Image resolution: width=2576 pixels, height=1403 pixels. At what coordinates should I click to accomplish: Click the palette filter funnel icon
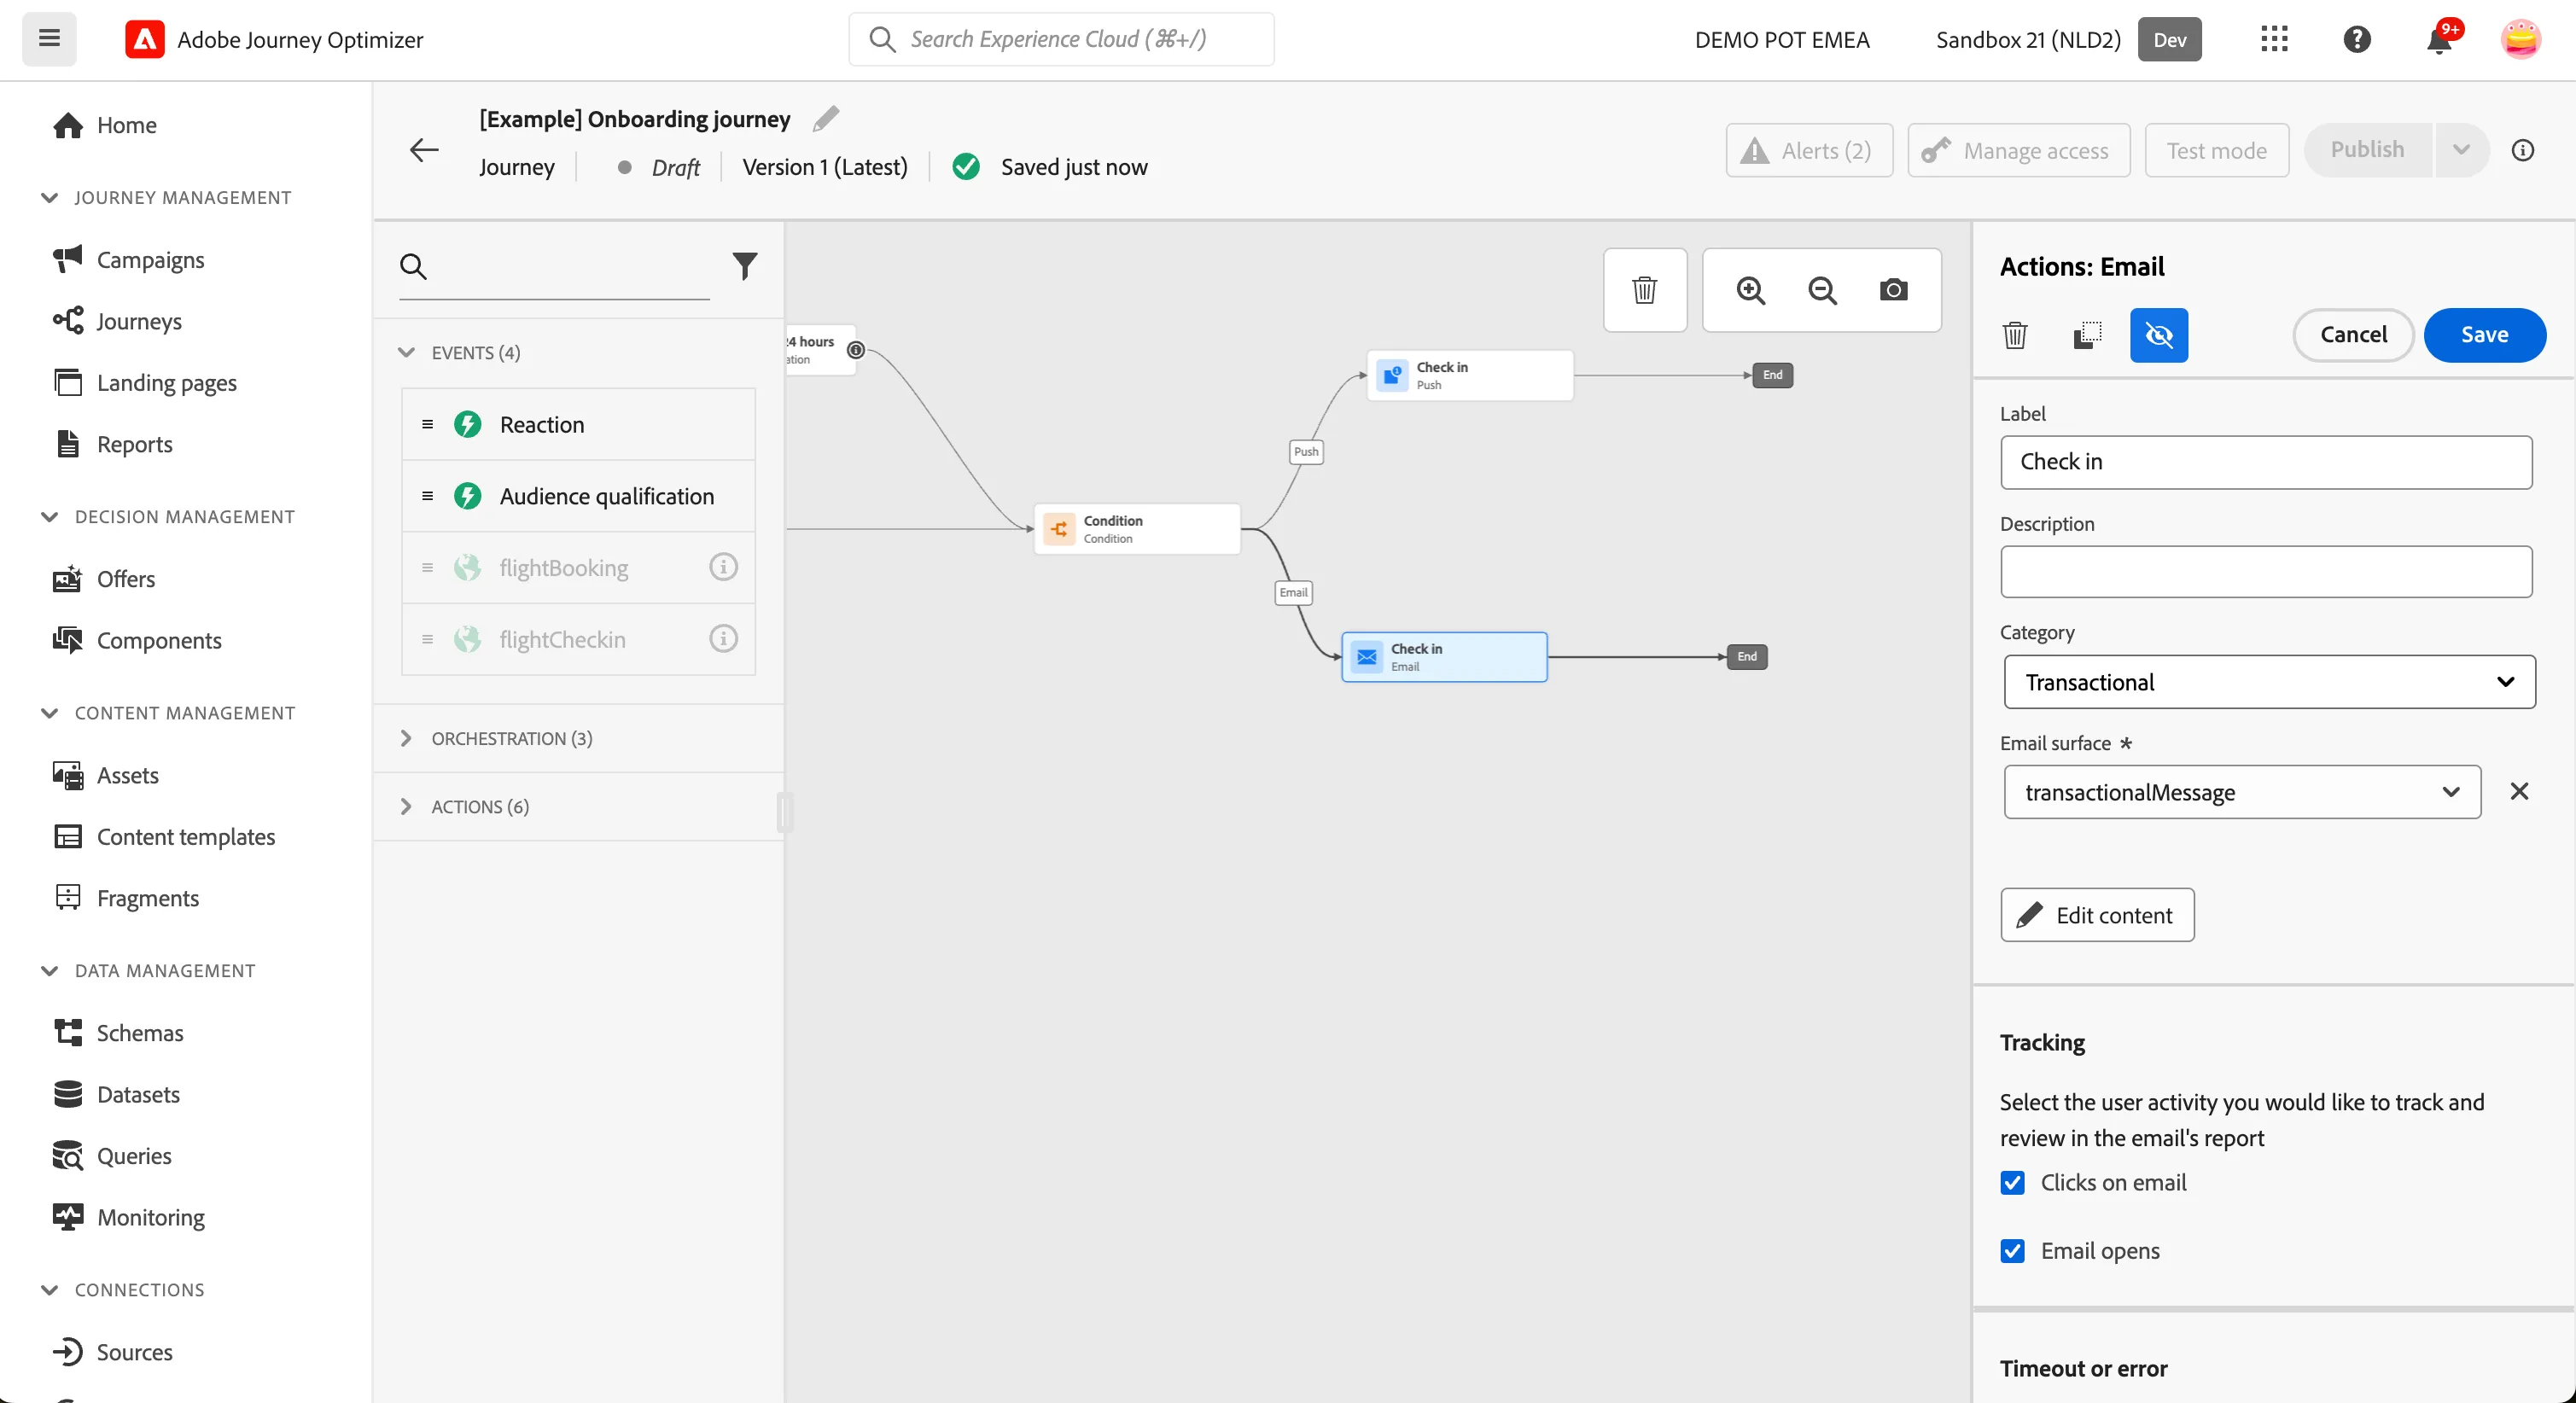745,266
